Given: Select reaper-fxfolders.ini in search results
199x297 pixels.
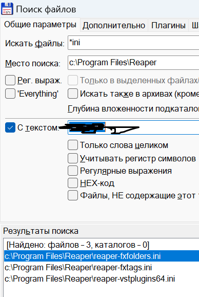Looking at the screenshot, I should pos(102,256).
